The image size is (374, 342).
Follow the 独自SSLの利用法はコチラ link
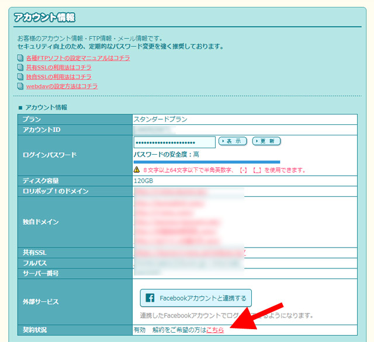point(58,77)
